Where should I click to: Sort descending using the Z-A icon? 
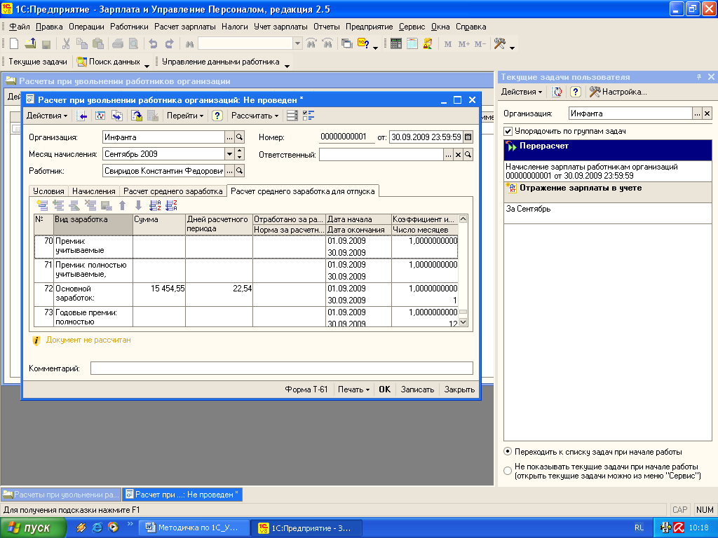(x=171, y=205)
